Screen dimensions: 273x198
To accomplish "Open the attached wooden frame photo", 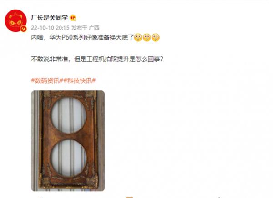I will (68, 141).
